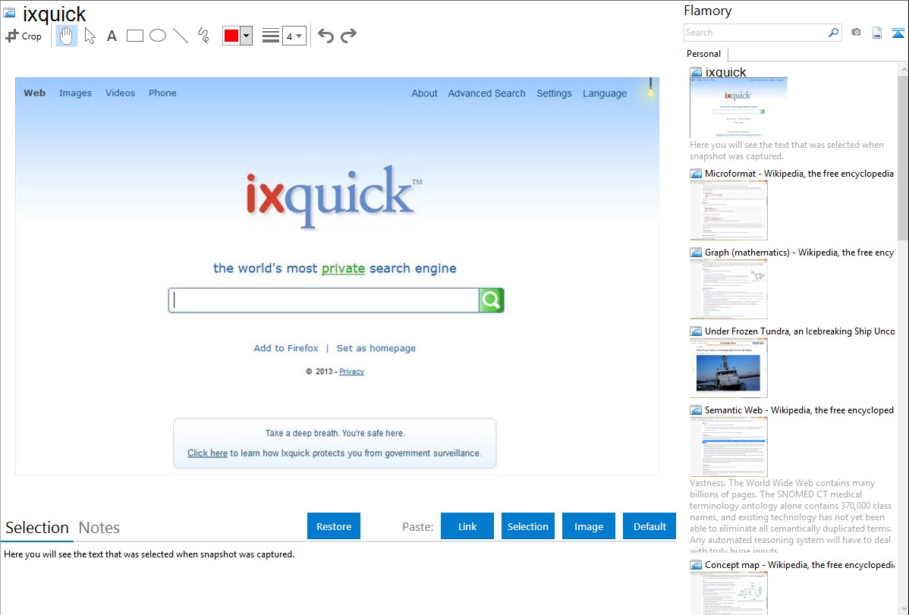This screenshot has width=909, height=615.
Task: Click the camera snapshot icon
Action: (x=856, y=33)
